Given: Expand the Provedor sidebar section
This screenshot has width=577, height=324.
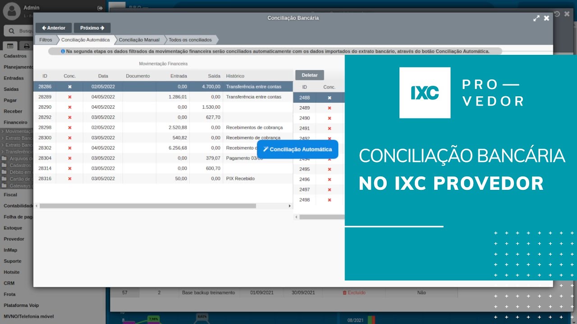Looking at the screenshot, I should [x=14, y=239].
